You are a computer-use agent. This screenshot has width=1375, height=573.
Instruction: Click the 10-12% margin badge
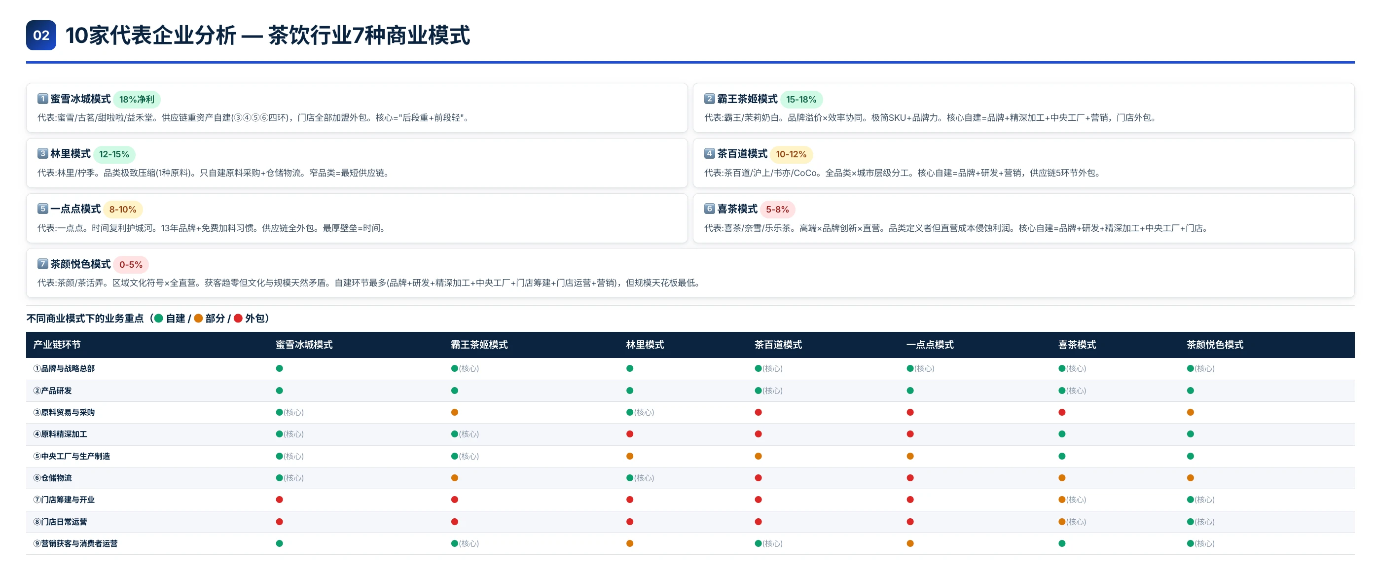tap(791, 154)
